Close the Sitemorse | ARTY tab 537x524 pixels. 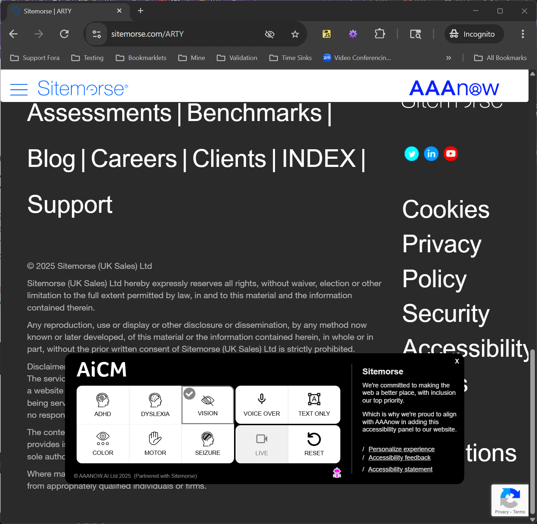pyautogui.click(x=119, y=11)
